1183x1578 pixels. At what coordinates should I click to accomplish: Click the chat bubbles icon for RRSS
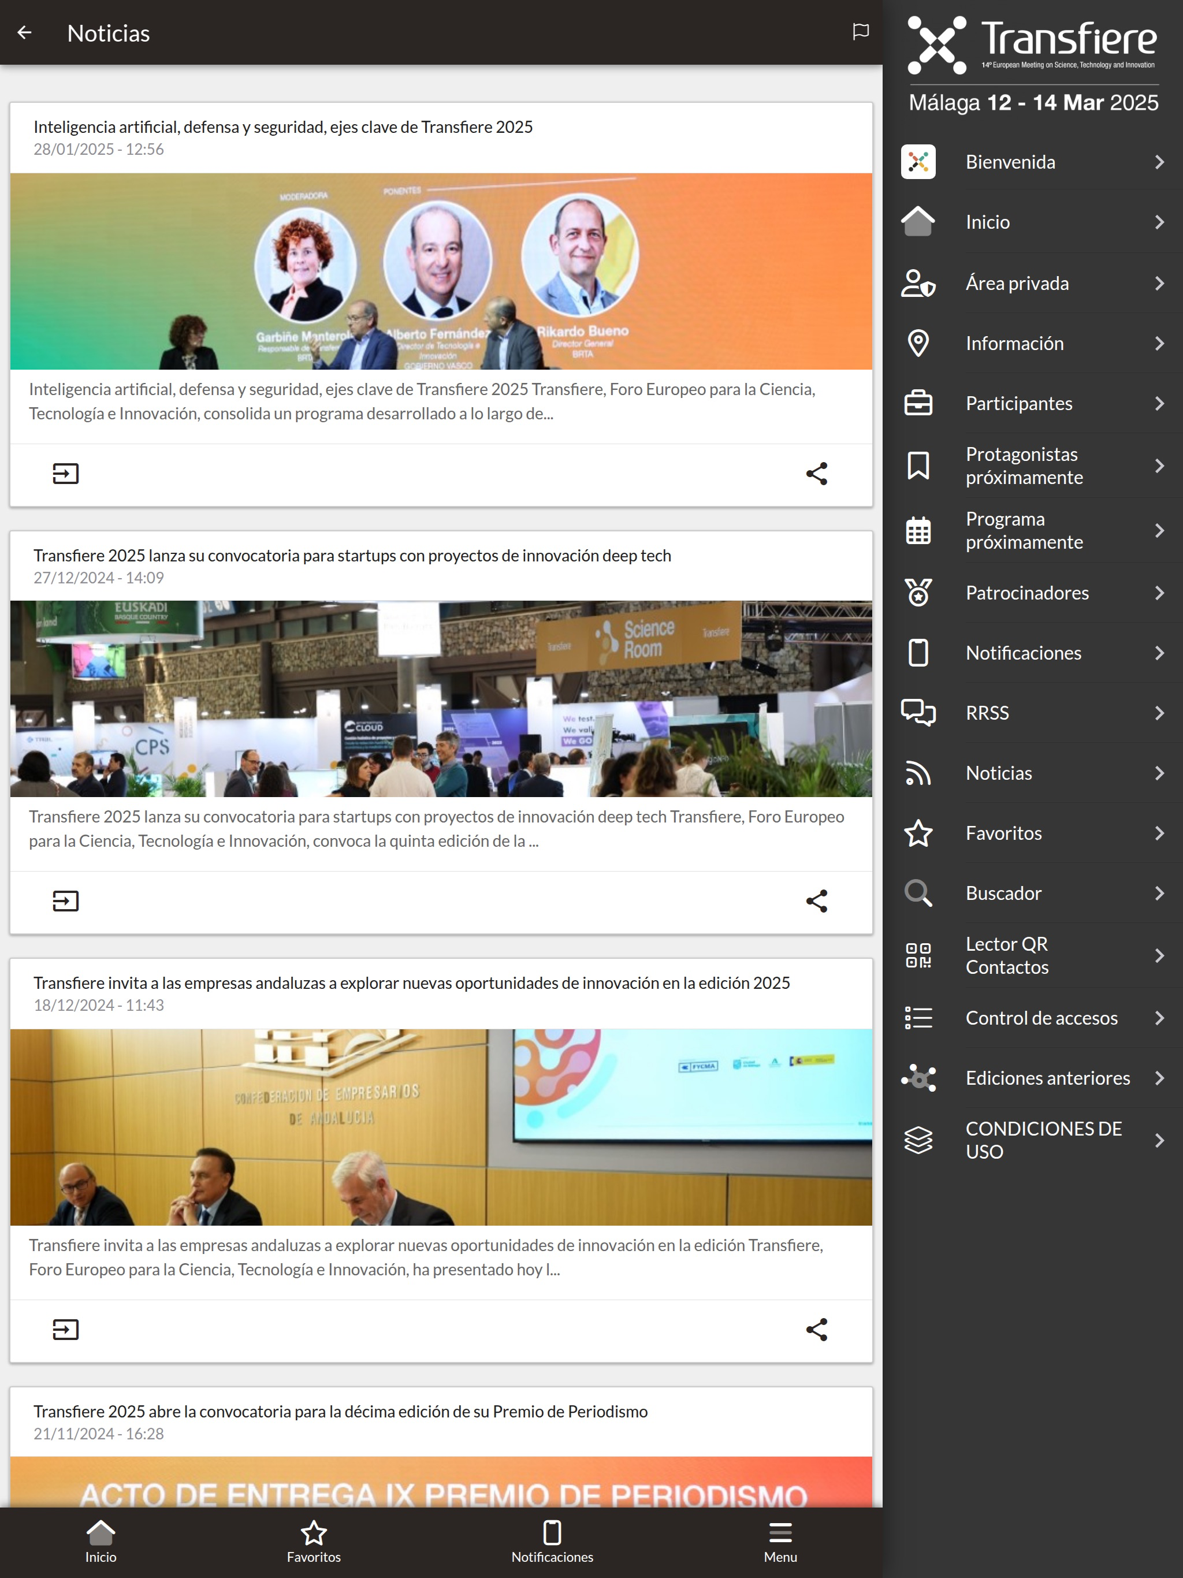pyautogui.click(x=918, y=713)
